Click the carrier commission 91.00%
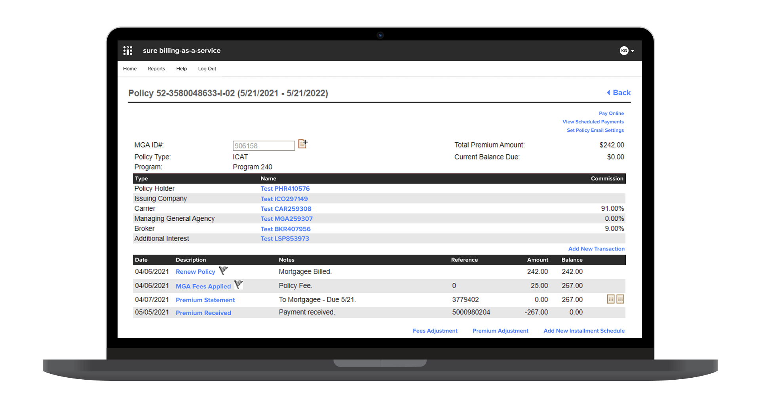The height and width of the screenshot is (405, 760). click(612, 208)
